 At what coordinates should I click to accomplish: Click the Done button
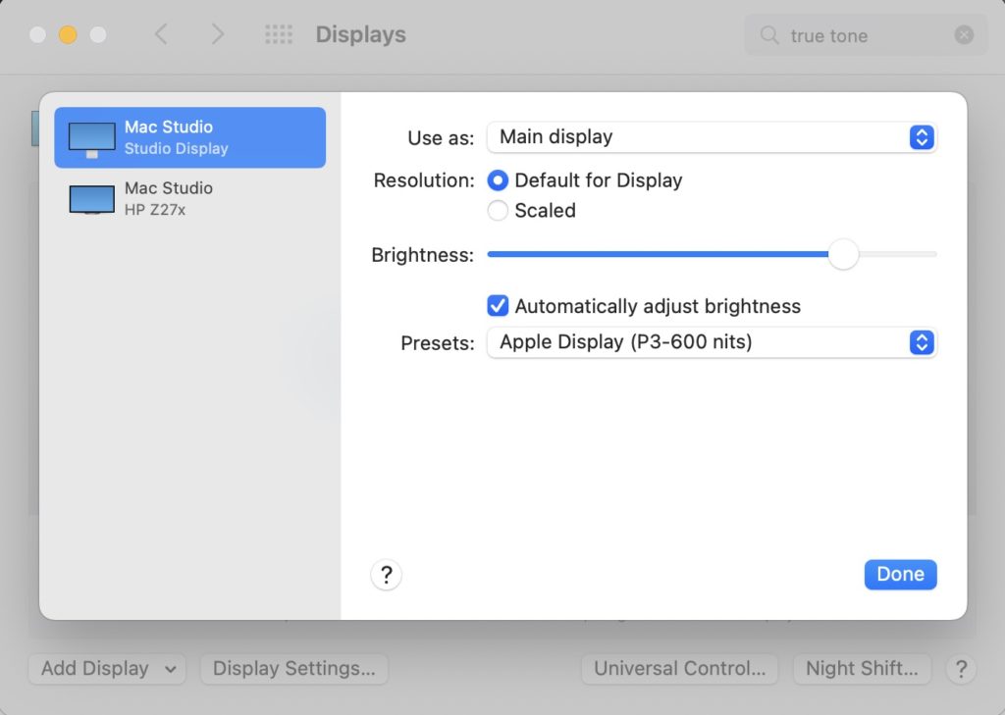click(x=900, y=574)
